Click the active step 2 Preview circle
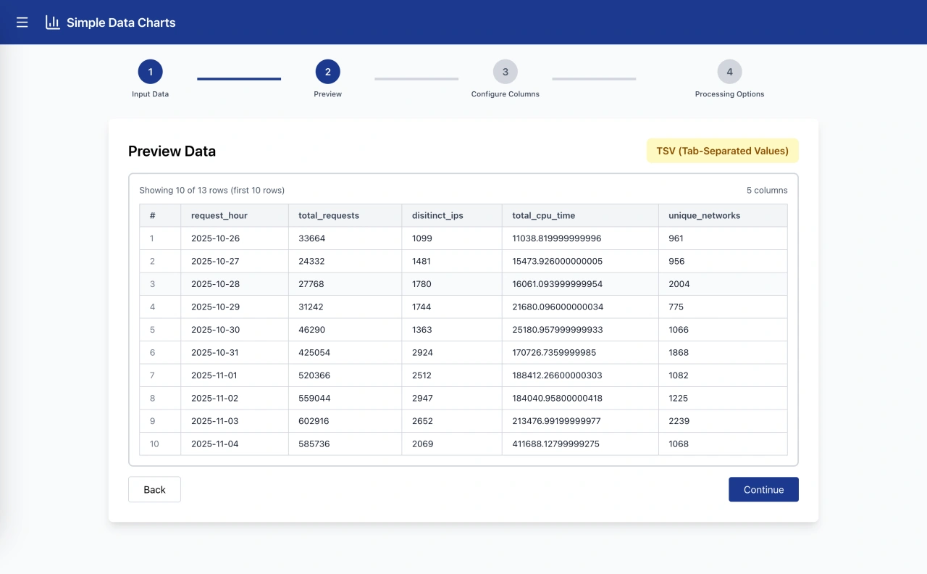The width and height of the screenshot is (927, 574). 327,72
